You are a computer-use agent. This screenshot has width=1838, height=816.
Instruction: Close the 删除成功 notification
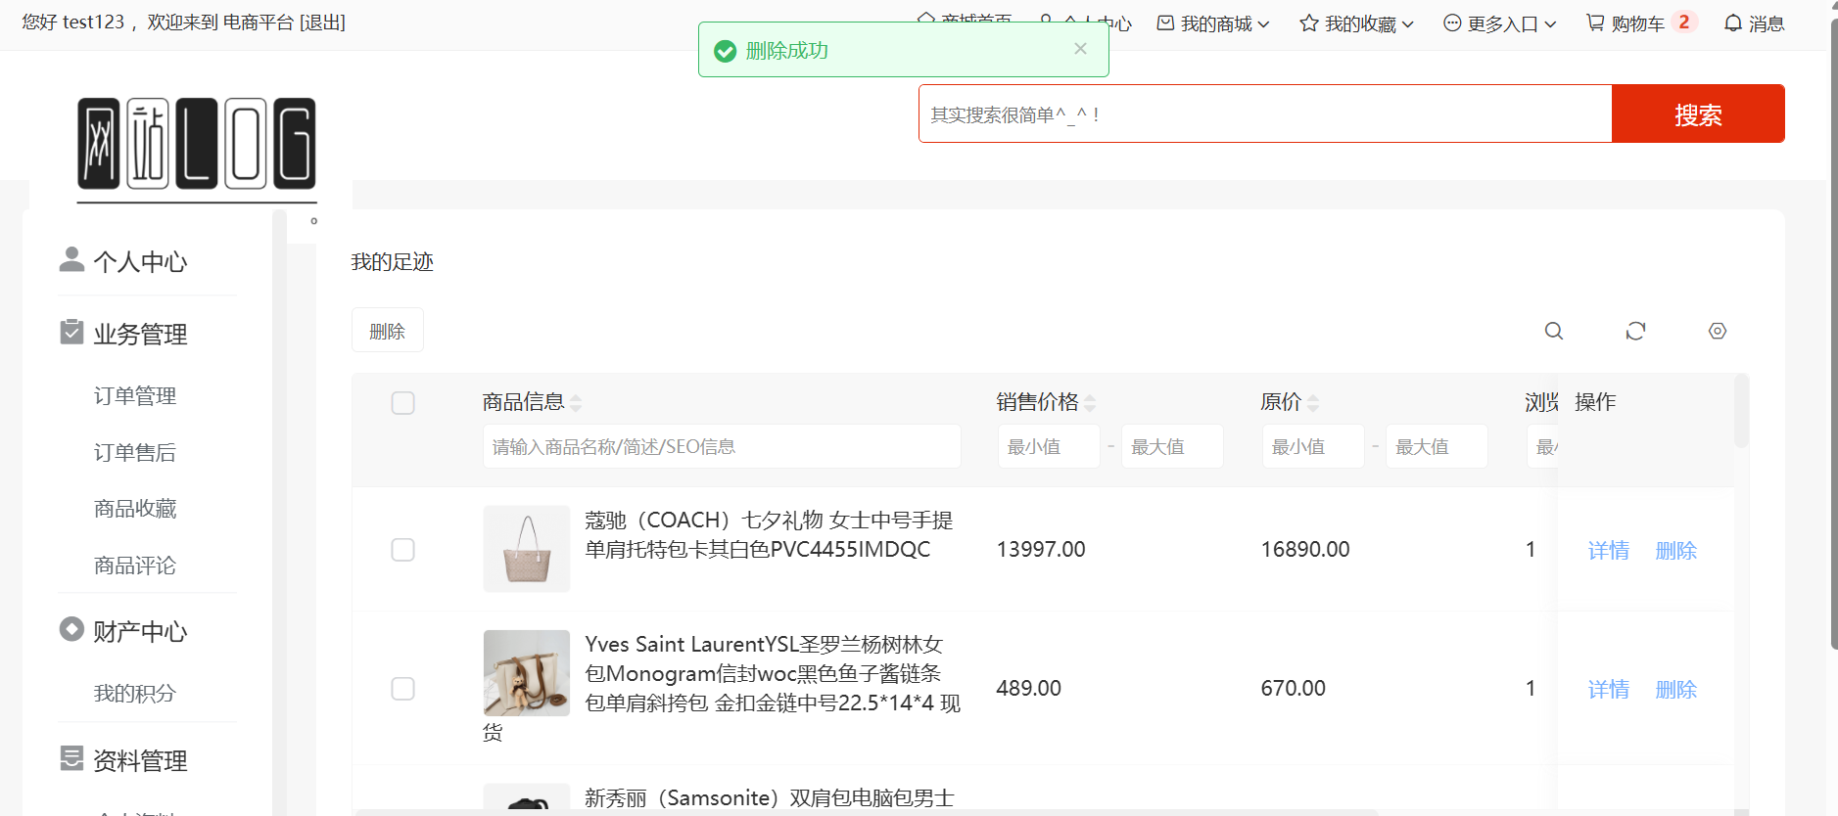click(x=1080, y=49)
